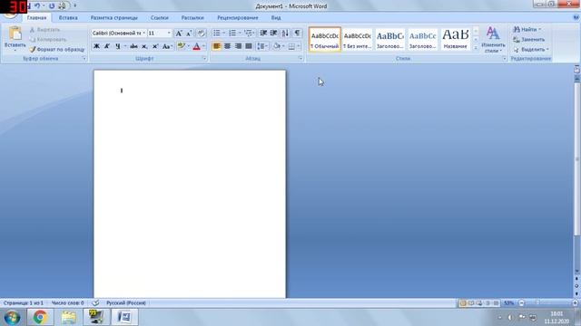Apply red font color with the A icon
This screenshot has width=581, height=326.
point(197,46)
